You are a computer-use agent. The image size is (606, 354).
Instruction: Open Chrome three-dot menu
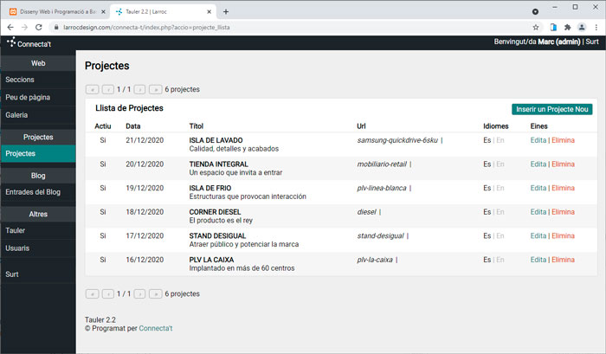[596, 28]
